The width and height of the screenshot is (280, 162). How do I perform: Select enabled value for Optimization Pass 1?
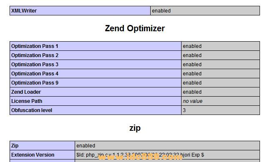[x=192, y=46]
